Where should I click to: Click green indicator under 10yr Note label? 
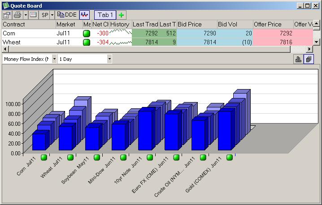coord(150,157)
